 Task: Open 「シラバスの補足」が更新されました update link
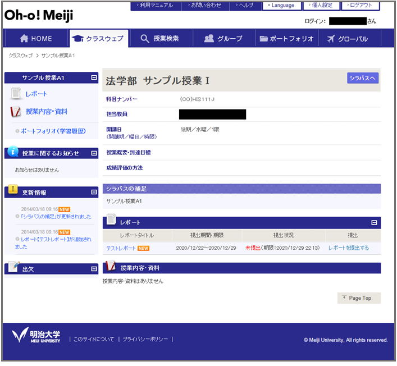pyautogui.click(x=56, y=217)
